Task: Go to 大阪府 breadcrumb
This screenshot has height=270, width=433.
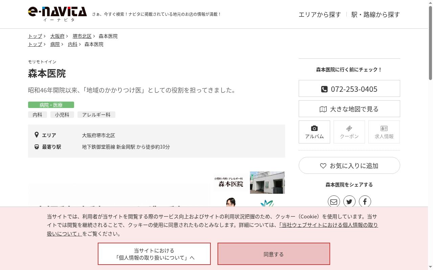Action: click(58, 36)
